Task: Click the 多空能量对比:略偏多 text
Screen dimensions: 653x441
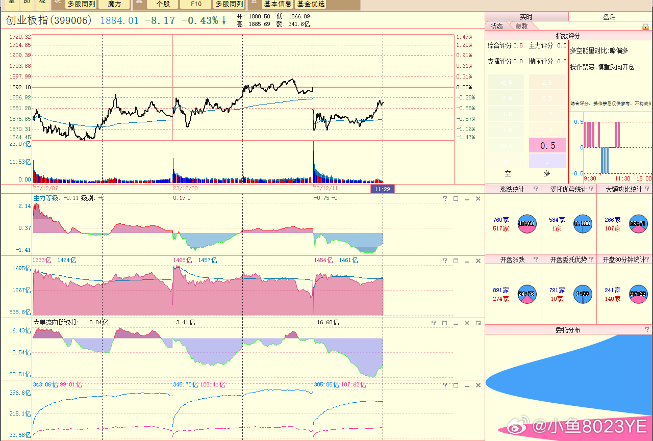Action: coord(599,50)
